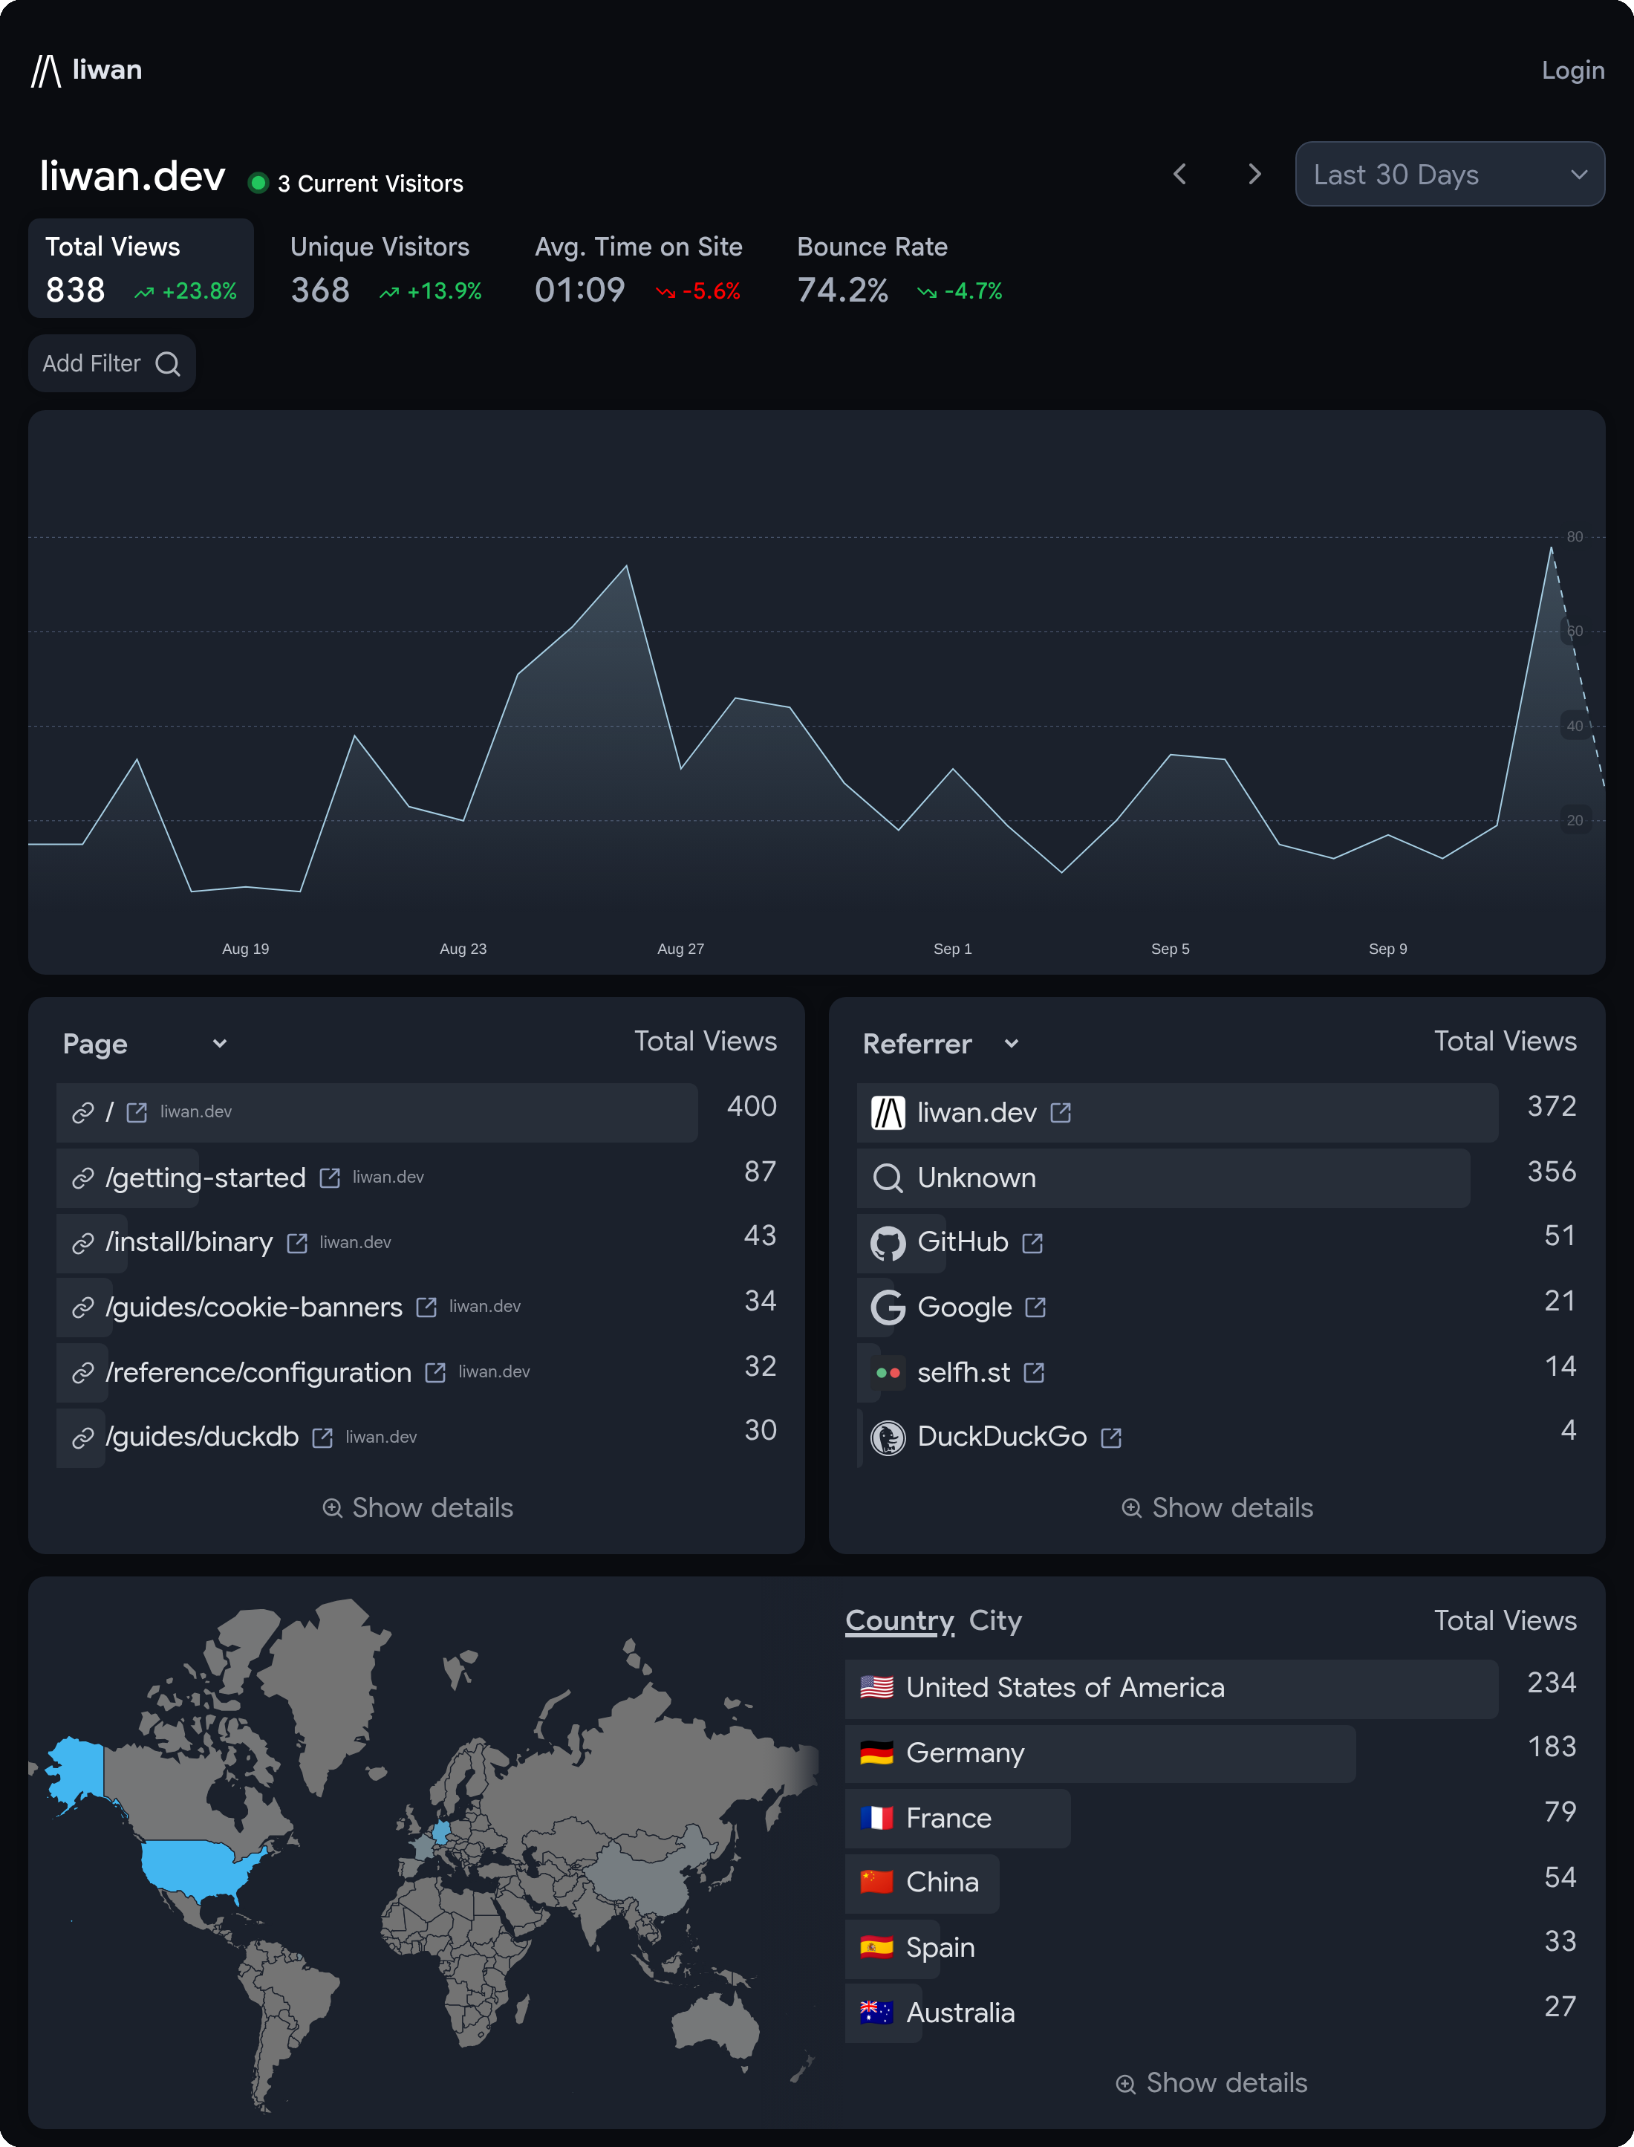
Task: Expand the Referrer dimension dropdown
Action: pos(942,1044)
